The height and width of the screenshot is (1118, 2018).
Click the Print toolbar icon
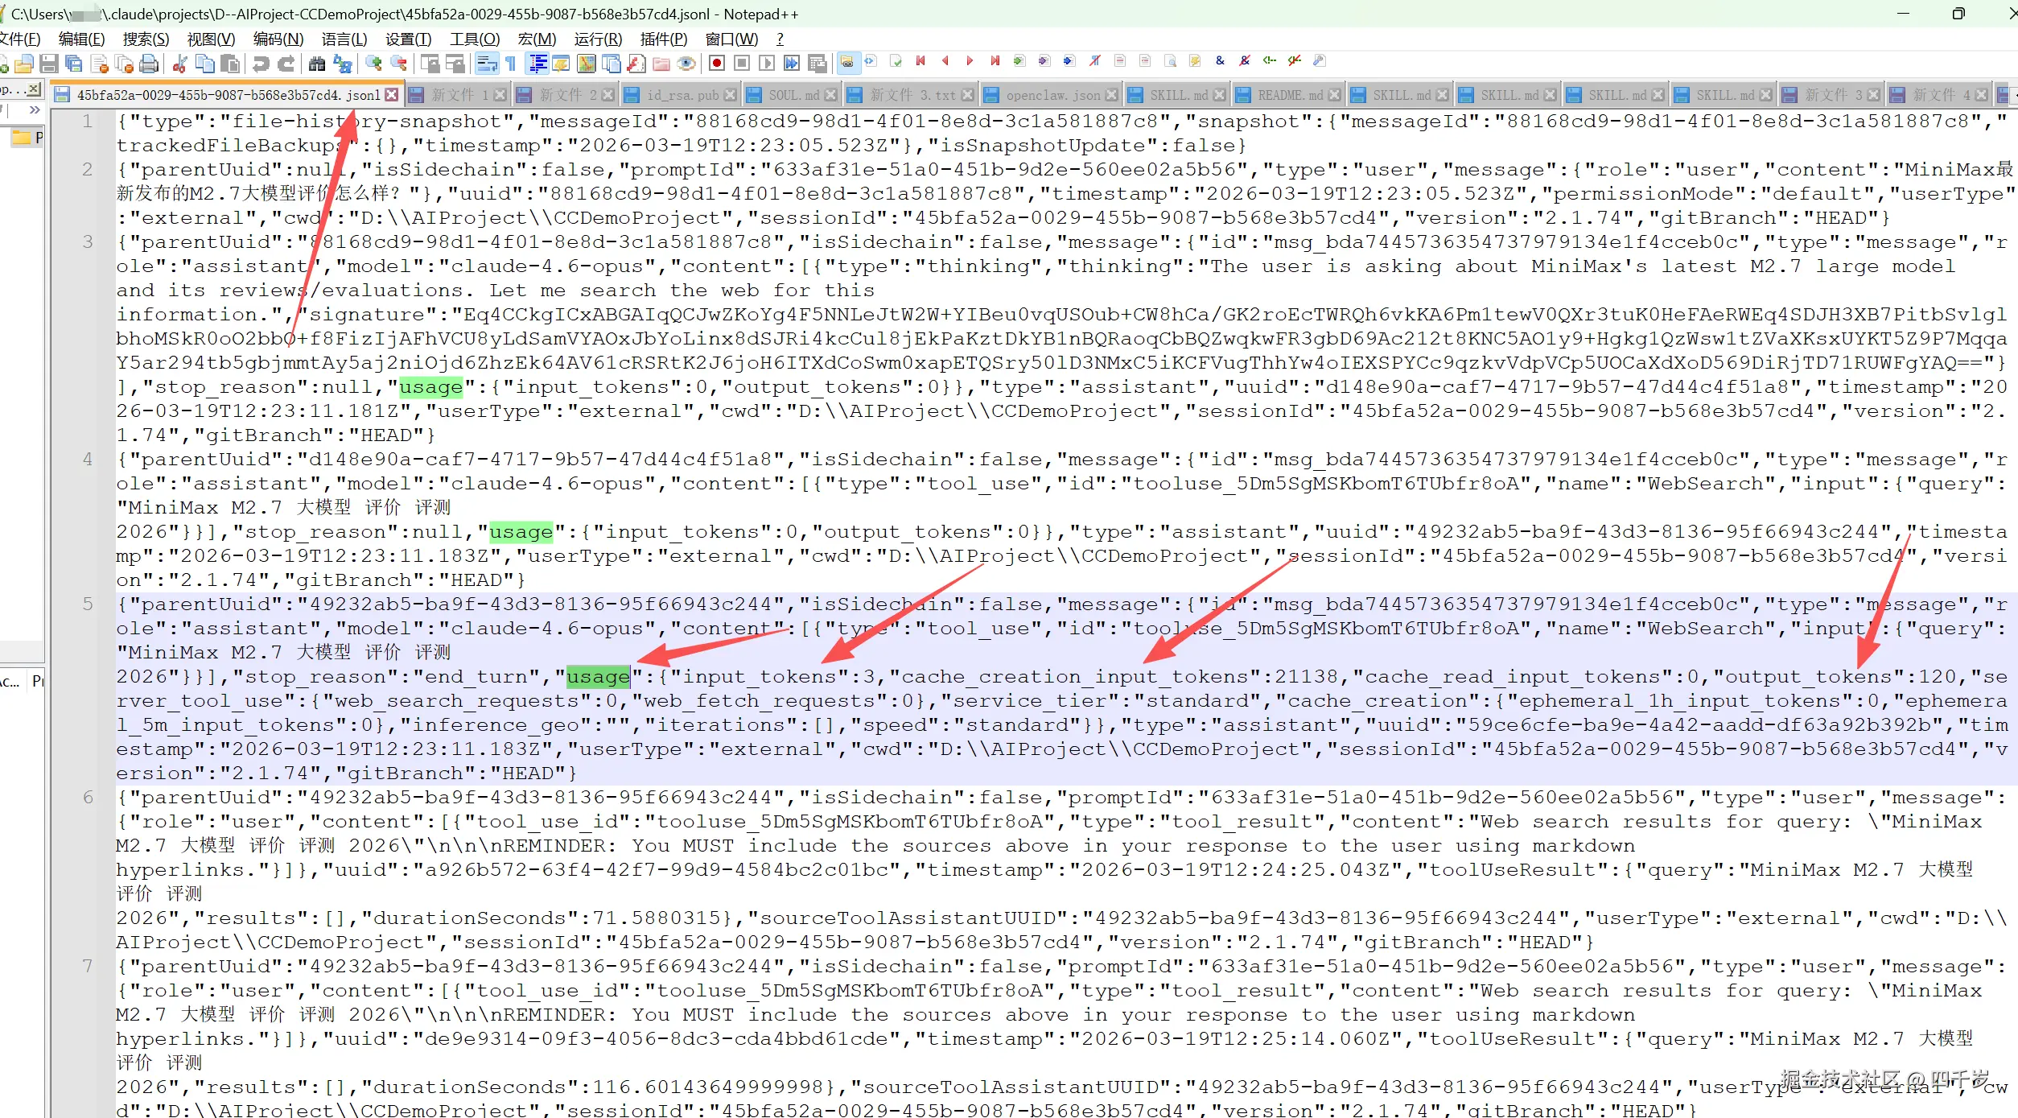tap(149, 64)
